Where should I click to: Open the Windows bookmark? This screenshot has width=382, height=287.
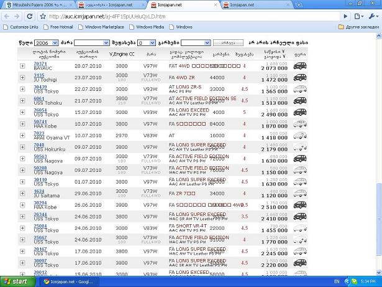coord(181,27)
